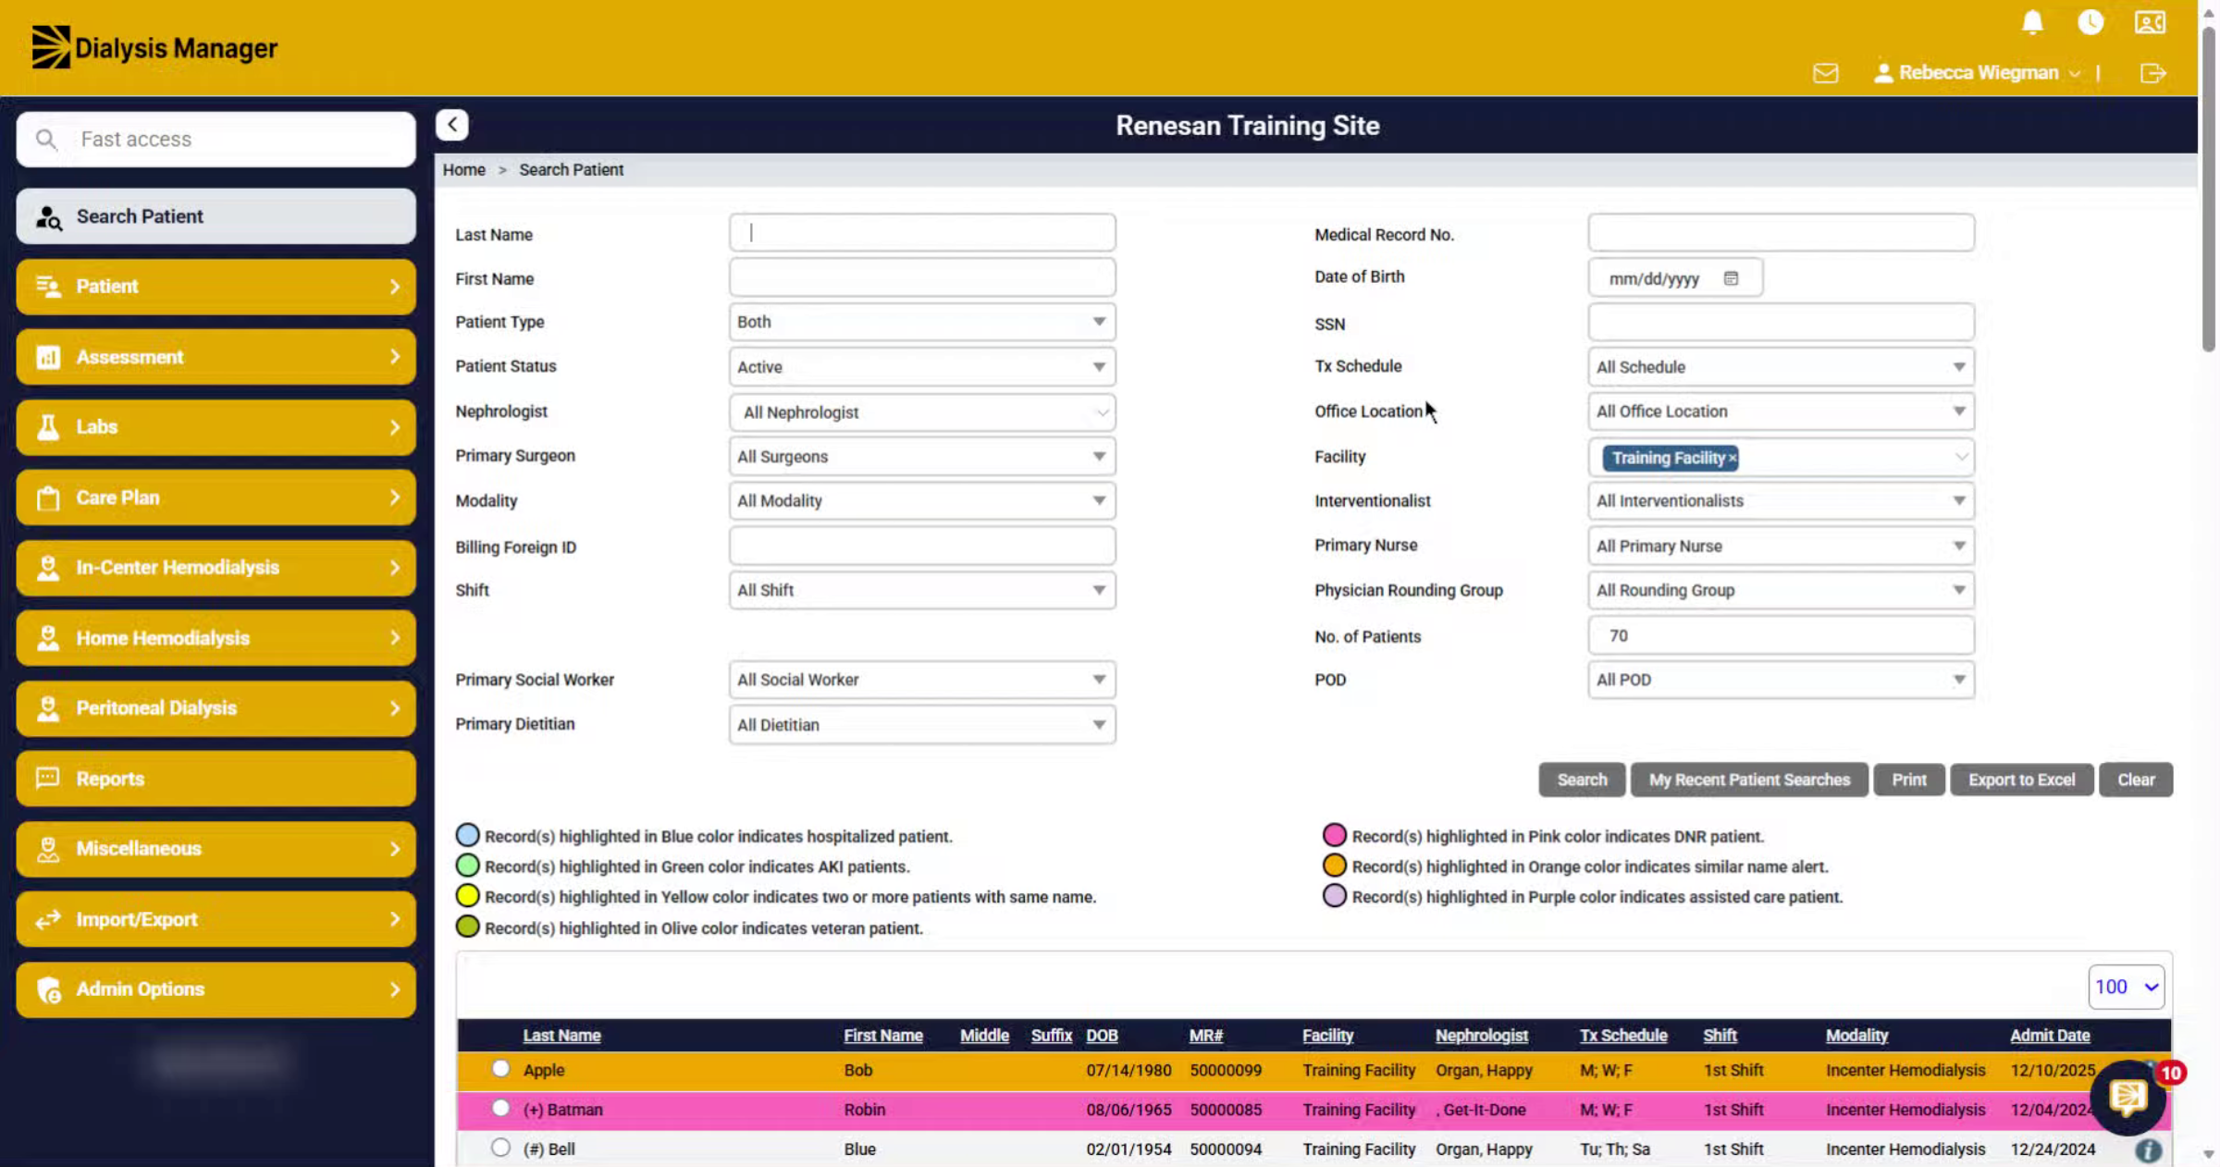Click the pink DNR patient legend circle
The height and width of the screenshot is (1167, 2220).
coord(1334,835)
